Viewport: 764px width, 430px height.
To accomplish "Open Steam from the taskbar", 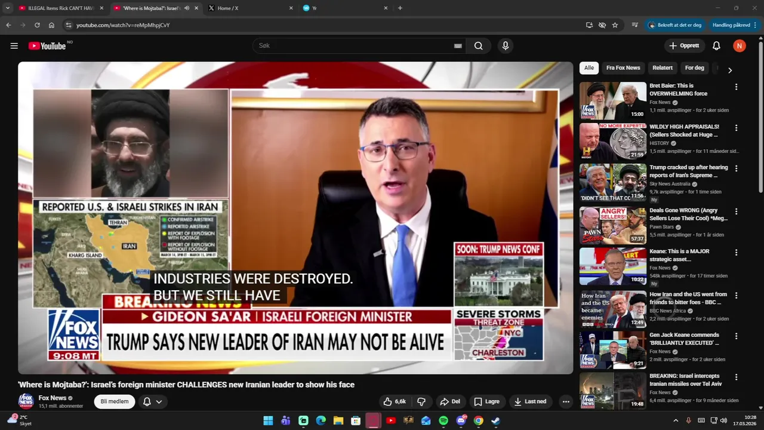I will (495, 420).
